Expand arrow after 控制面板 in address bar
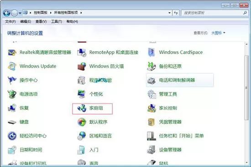Screen dimensions: 251x167 [x=51, y=13]
